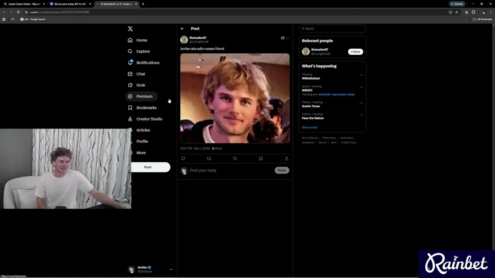Open Slotcaller67 in Relevant people
The image size is (495, 278).
319,50
